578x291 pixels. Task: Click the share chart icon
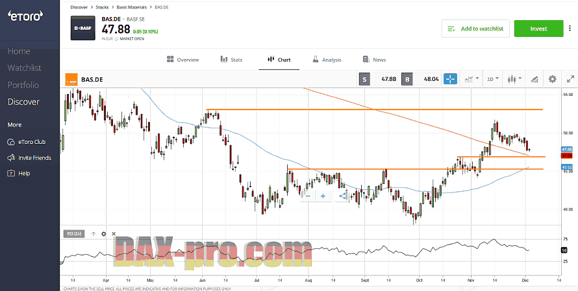pos(342,196)
